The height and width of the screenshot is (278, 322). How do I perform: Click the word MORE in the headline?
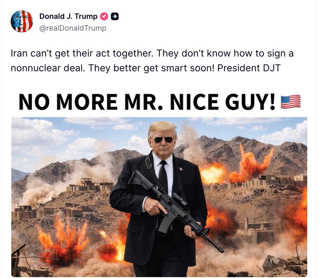pyautogui.click(x=87, y=102)
